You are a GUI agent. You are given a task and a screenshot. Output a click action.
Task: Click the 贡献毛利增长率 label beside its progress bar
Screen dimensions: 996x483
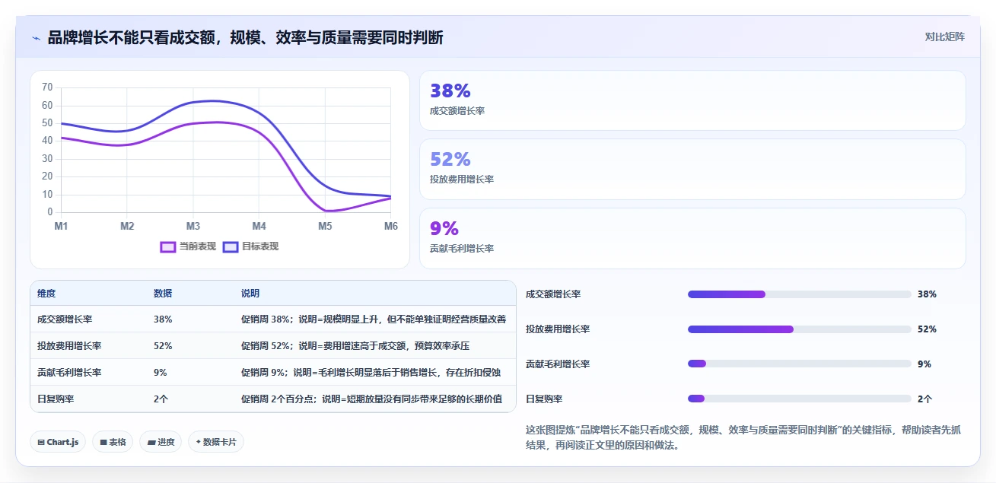point(558,364)
